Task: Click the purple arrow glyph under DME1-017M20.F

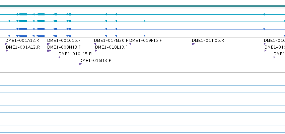Action: click(95, 44)
